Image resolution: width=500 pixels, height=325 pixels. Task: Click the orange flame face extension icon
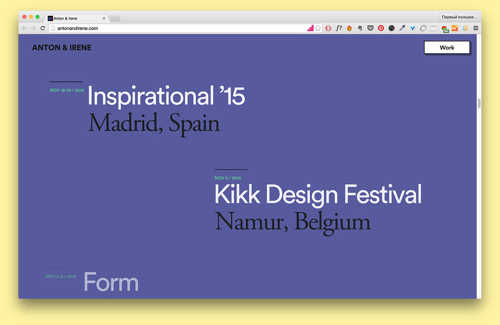(x=349, y=28)
